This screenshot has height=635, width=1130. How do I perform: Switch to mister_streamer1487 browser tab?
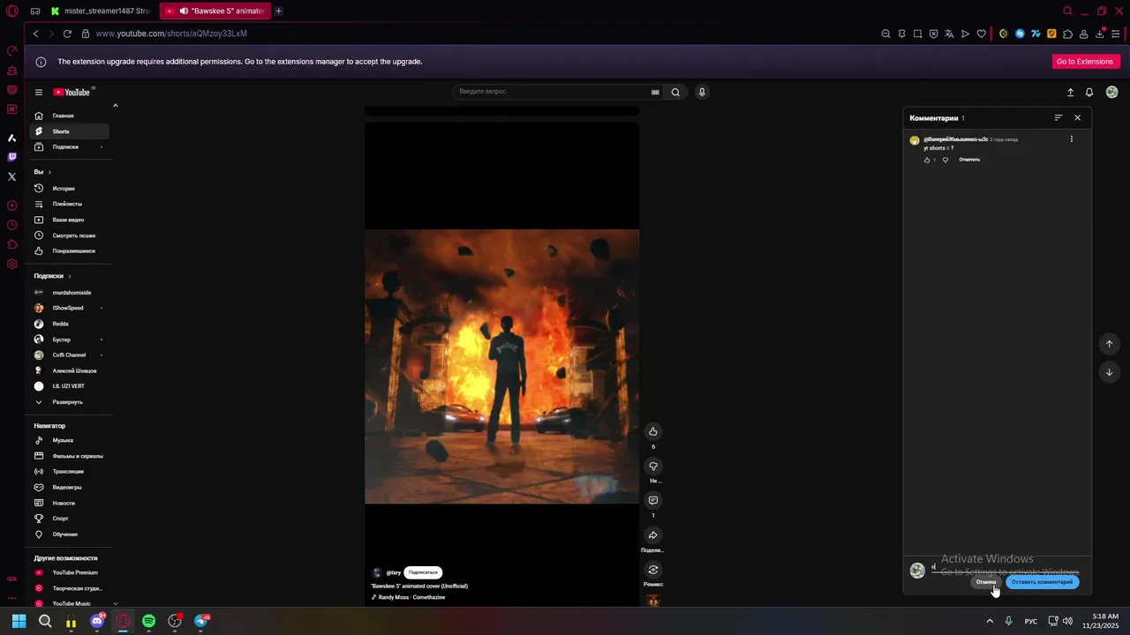point(101,11)
